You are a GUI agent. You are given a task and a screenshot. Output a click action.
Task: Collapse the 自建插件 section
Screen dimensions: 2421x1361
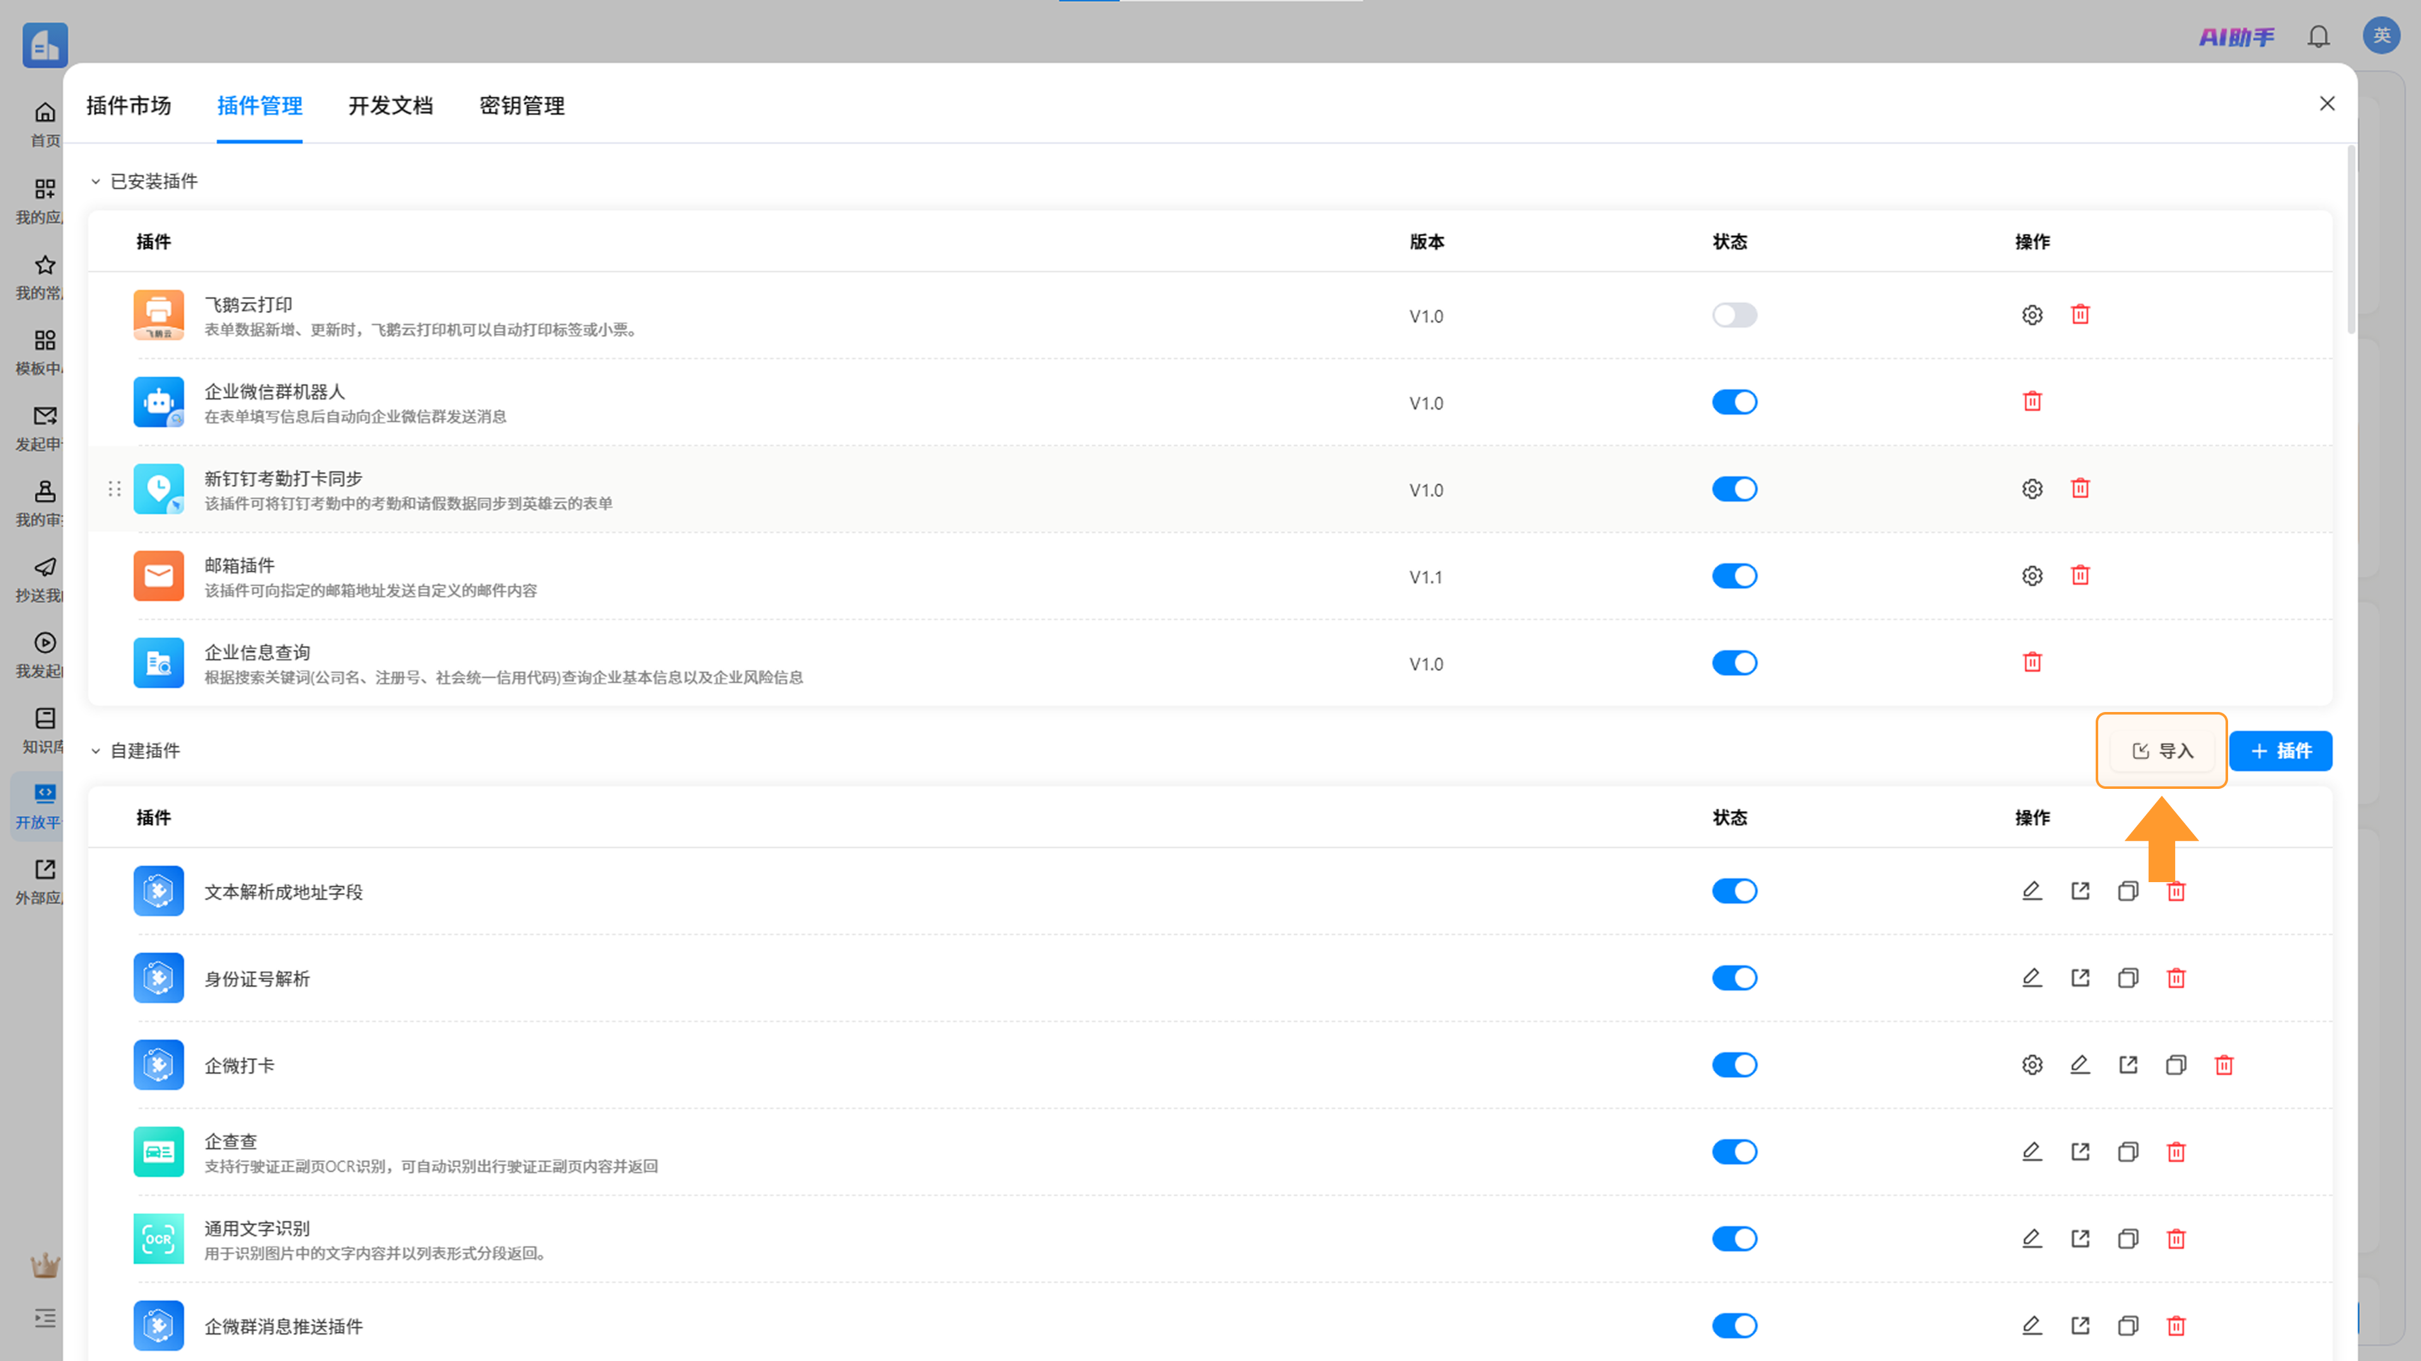click(95, 750)
